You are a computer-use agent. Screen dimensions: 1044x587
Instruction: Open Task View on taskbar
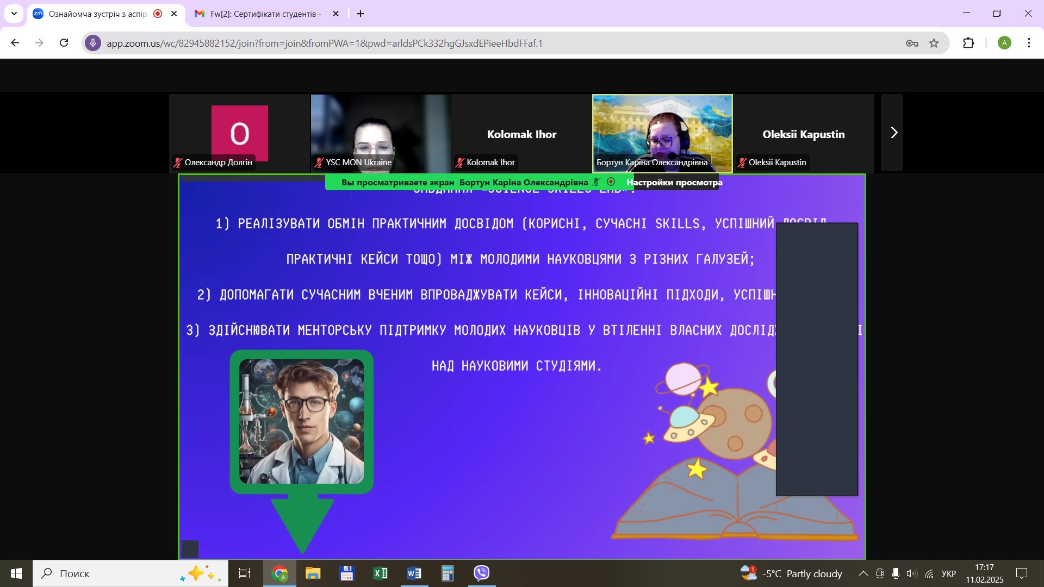[x=245, y=573]
